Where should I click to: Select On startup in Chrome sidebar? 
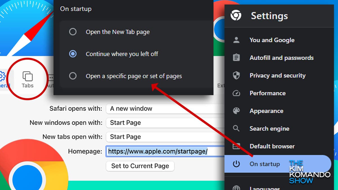point(277,164)
